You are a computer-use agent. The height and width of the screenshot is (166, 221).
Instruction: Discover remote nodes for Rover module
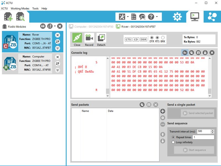(57, 42)
